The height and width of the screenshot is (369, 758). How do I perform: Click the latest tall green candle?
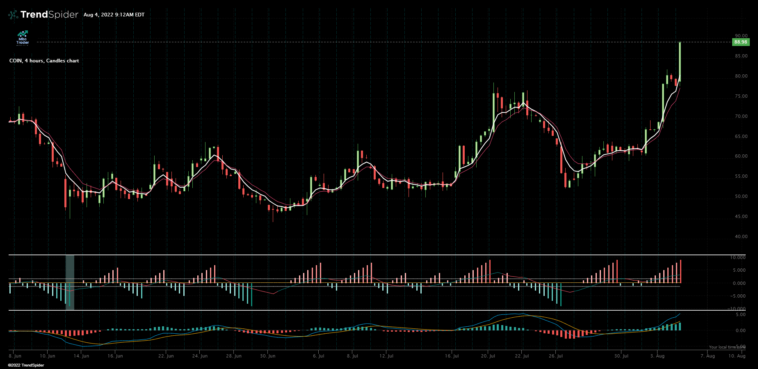[x=680, y=62]
